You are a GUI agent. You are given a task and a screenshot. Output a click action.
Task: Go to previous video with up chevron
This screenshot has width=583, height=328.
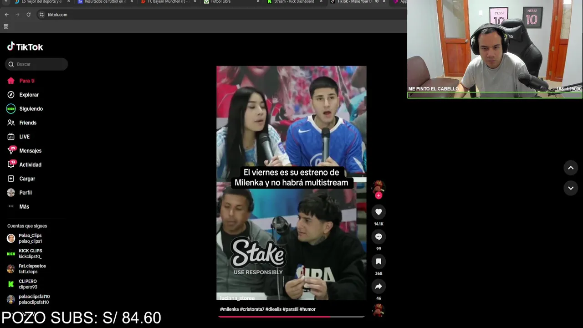click(571, 168)
